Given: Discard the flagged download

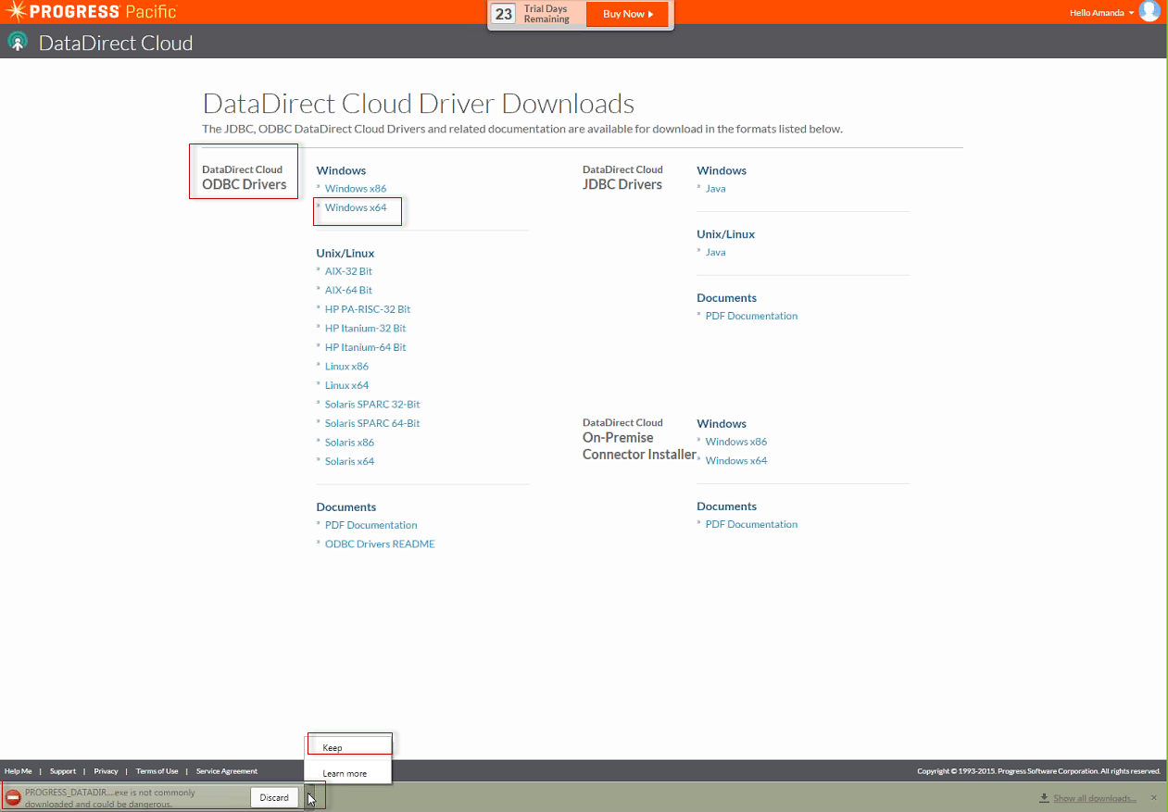Looking at the screenshot, I should [274, 797].
